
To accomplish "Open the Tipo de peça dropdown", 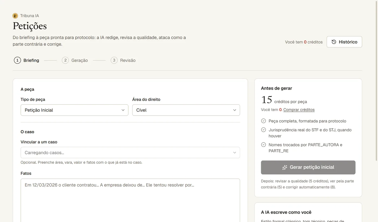I will (75, 110).
